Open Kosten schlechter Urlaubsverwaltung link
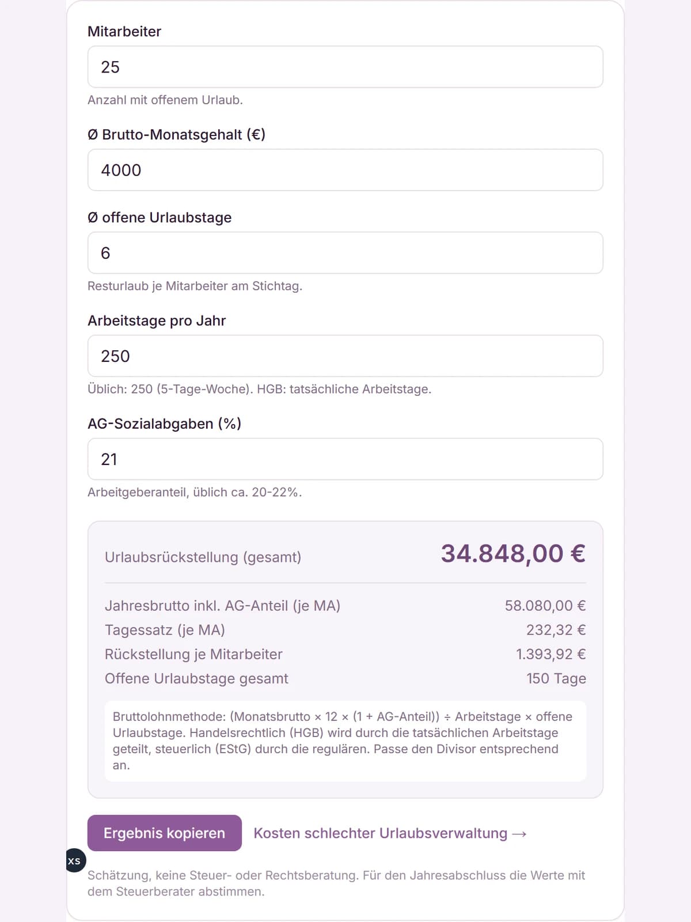 point(390,833)
